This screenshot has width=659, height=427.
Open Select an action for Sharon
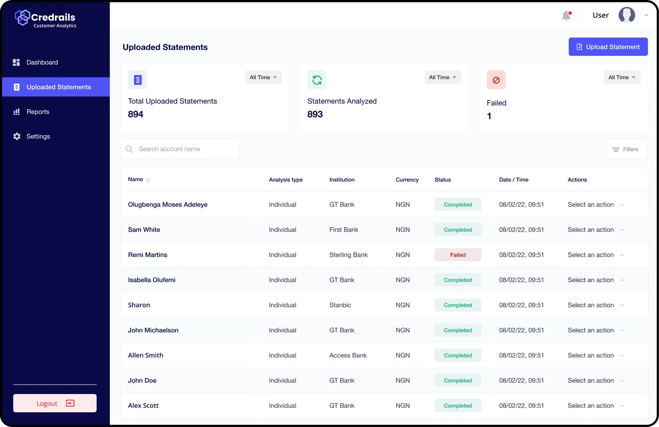(596, 305)
